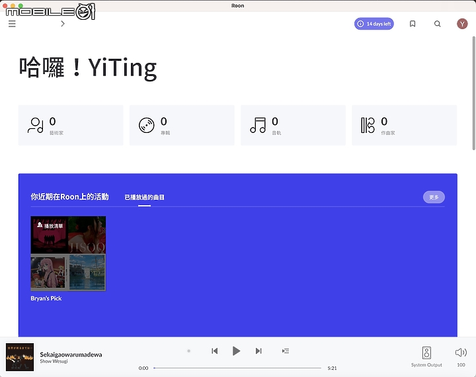The height and width of the screenshot is (377, 476).
Task: Click the 更多 button
Action: pos(434,197)
